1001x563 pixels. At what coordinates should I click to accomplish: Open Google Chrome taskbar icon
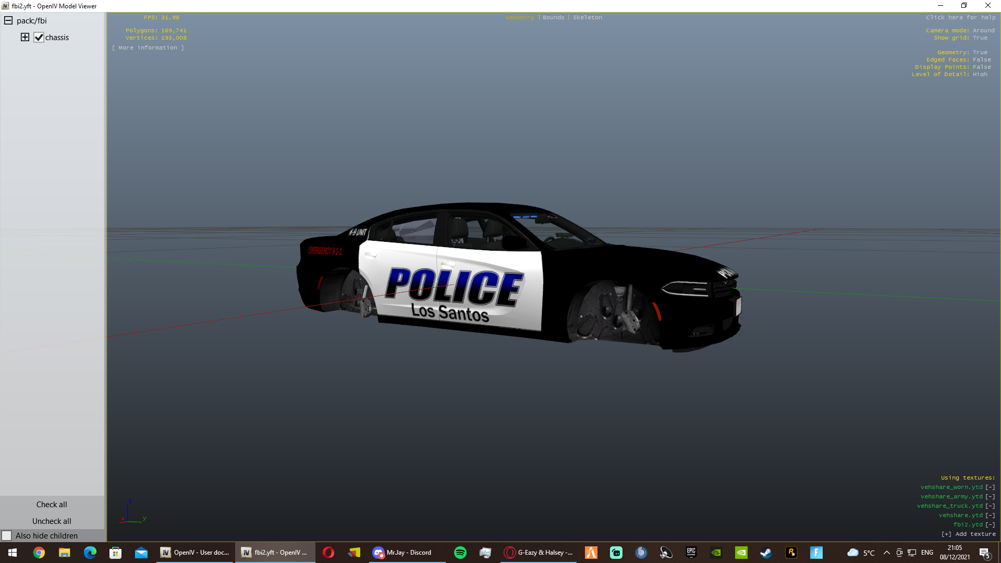coord(39,553)
